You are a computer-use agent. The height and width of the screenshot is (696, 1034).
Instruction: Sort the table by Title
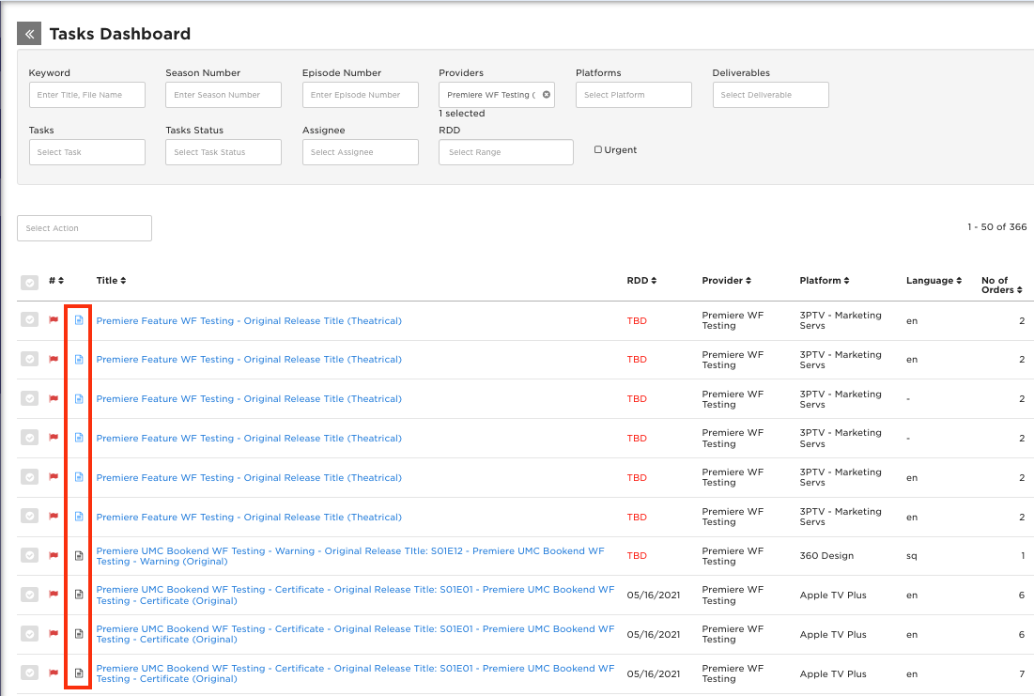click(x=111, y=281)
